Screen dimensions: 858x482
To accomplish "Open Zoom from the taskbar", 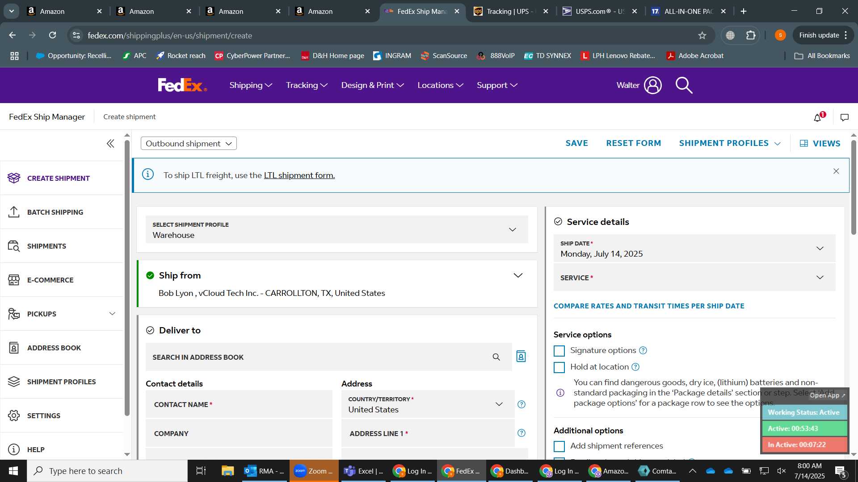I will [x=315, y=471].
